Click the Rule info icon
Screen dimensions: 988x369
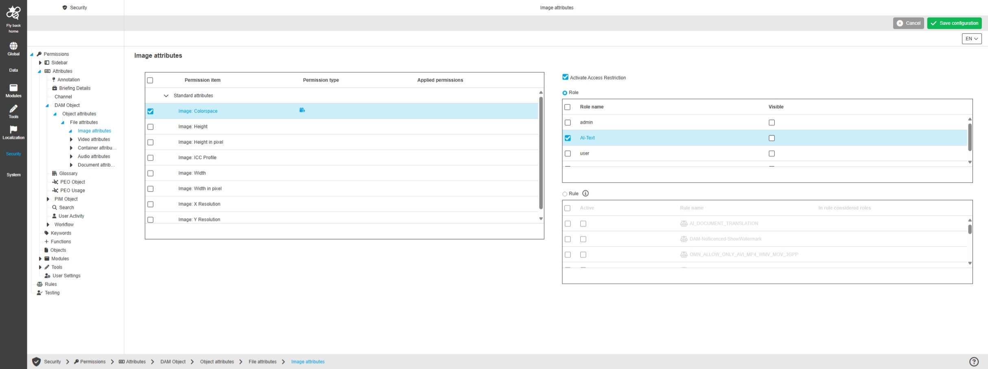pos(585,194)
